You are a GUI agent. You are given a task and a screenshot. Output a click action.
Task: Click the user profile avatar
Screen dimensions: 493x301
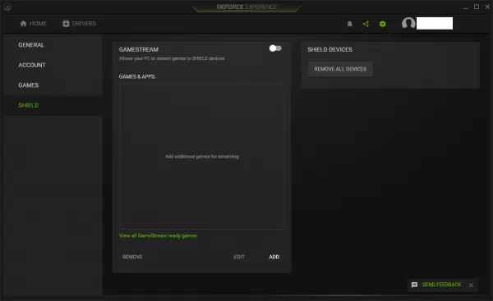408,23
